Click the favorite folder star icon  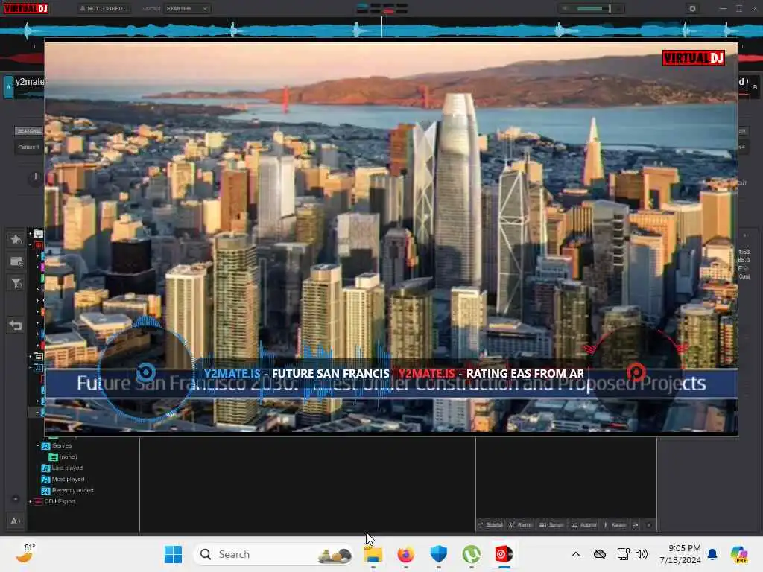tap(16, 239)
